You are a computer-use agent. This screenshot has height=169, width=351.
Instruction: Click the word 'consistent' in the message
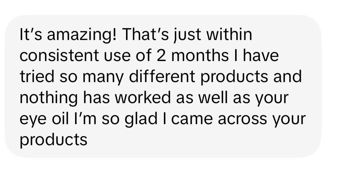59,56
